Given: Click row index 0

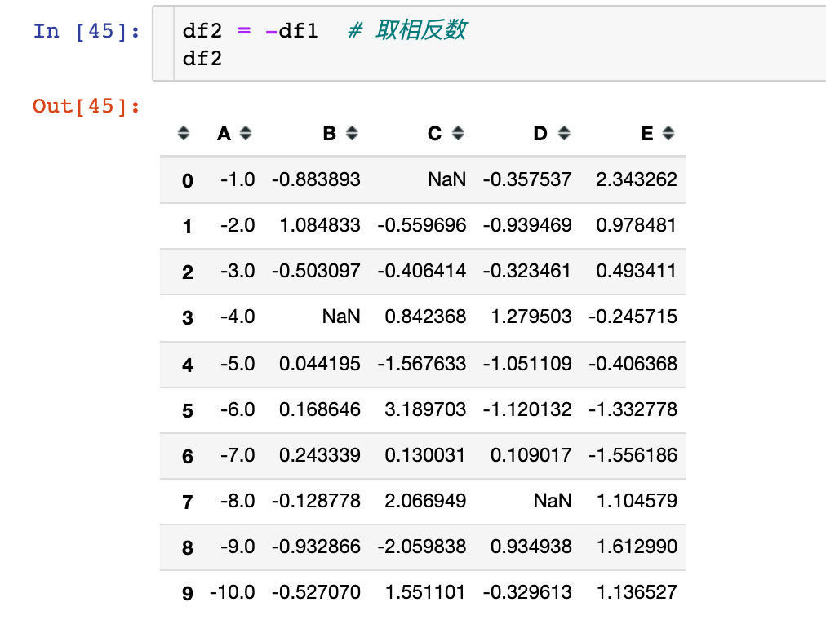Looking at the screenshot, I should point(188,181).
